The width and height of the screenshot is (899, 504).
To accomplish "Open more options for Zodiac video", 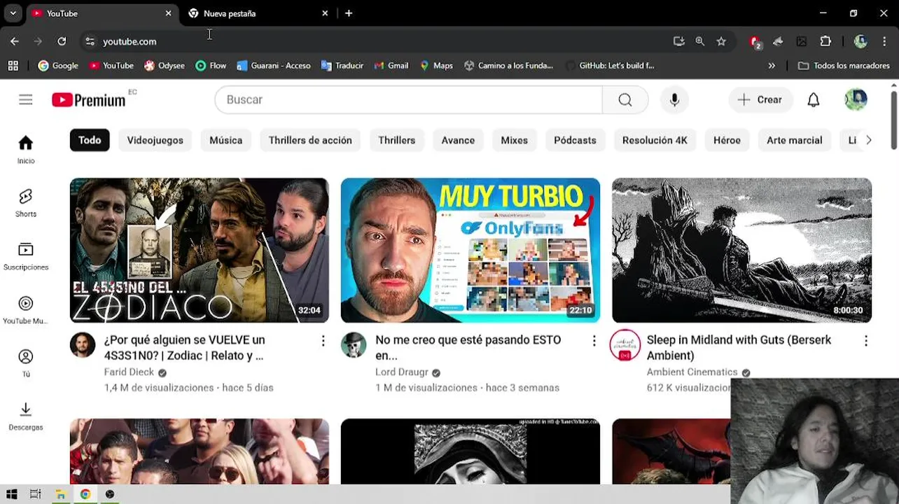I will click(x=323, y=341).
